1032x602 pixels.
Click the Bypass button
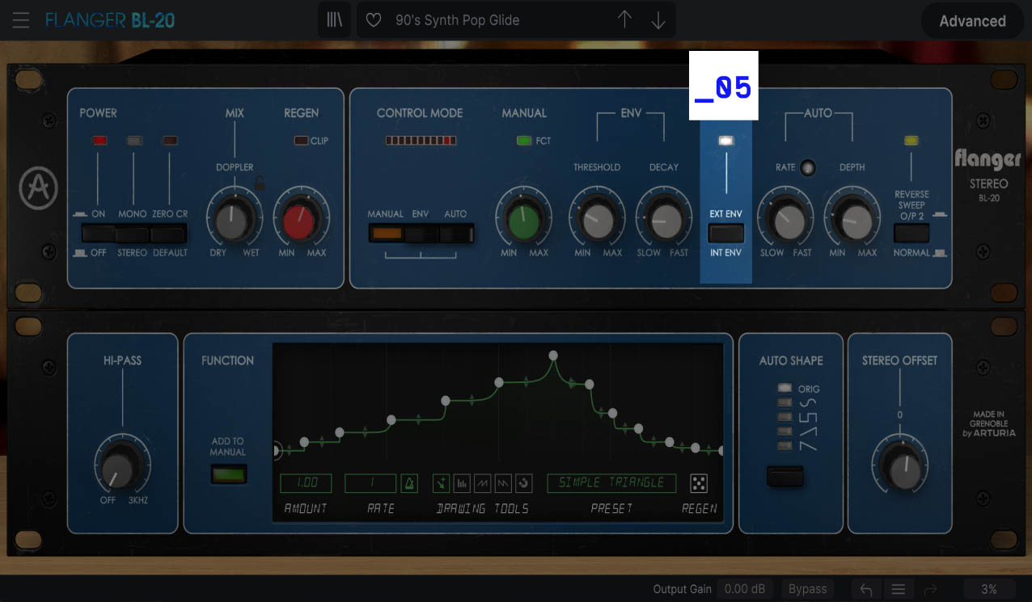click(x=807, y=589)
